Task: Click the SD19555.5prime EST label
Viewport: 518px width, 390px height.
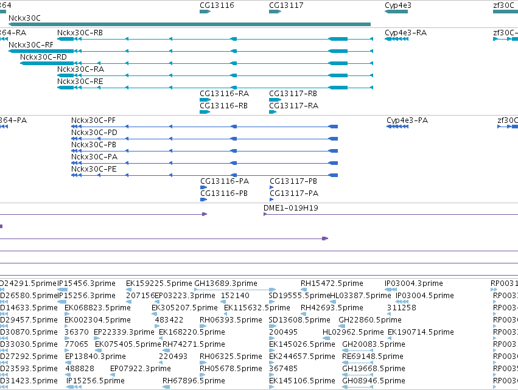Action: tap(299, 296)
